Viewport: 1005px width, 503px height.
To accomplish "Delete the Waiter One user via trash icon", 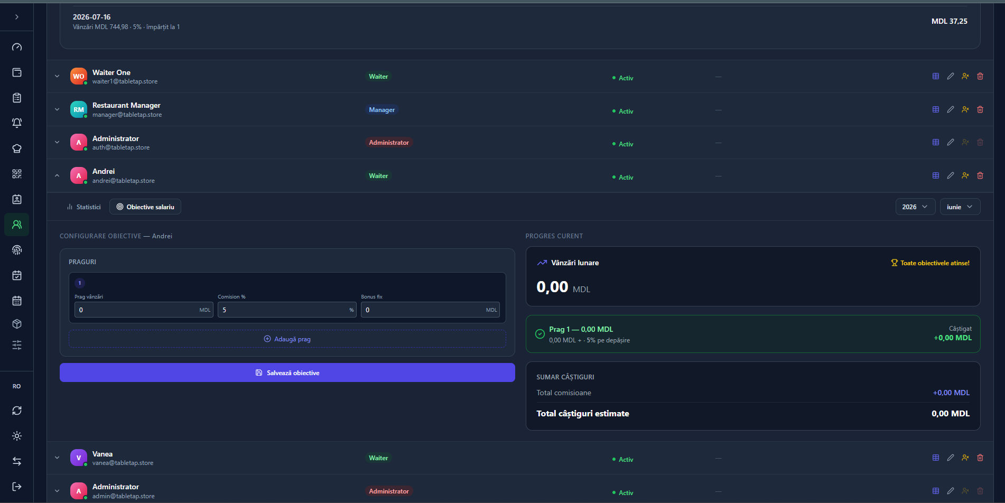I will click(980, 76).
